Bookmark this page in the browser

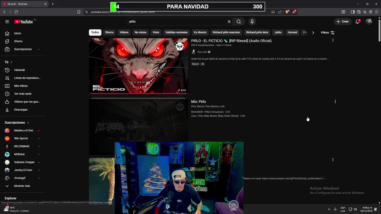(79, 12)
